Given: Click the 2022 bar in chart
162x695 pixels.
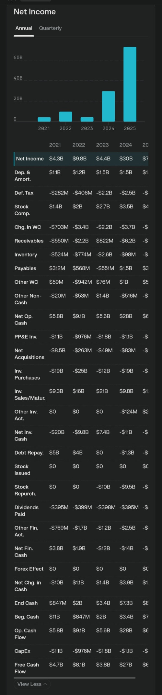Looking at the screenshot, I should click(65, 117).
